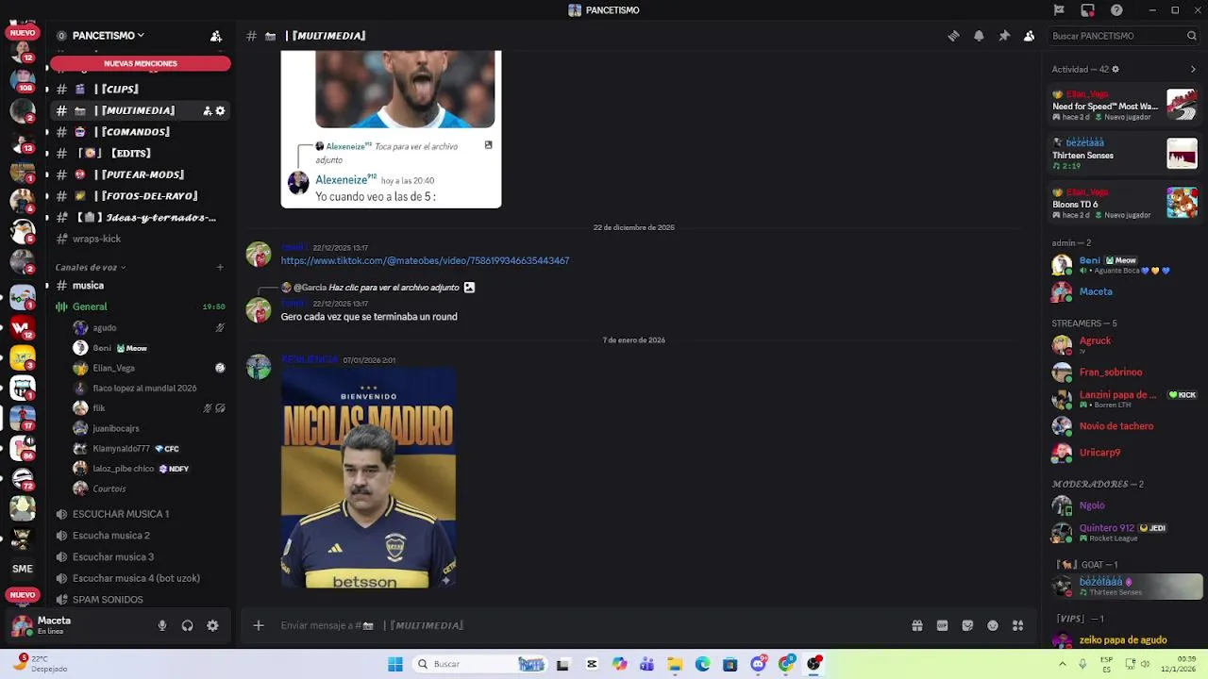The image size is (1208, 679).
Task: Open the musica channel
Action: click(140, 285)
